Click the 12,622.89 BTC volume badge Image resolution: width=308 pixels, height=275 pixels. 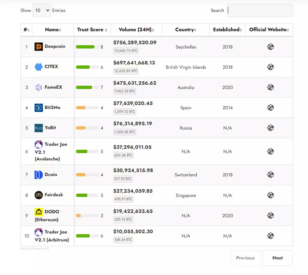[x=126, y=71]
